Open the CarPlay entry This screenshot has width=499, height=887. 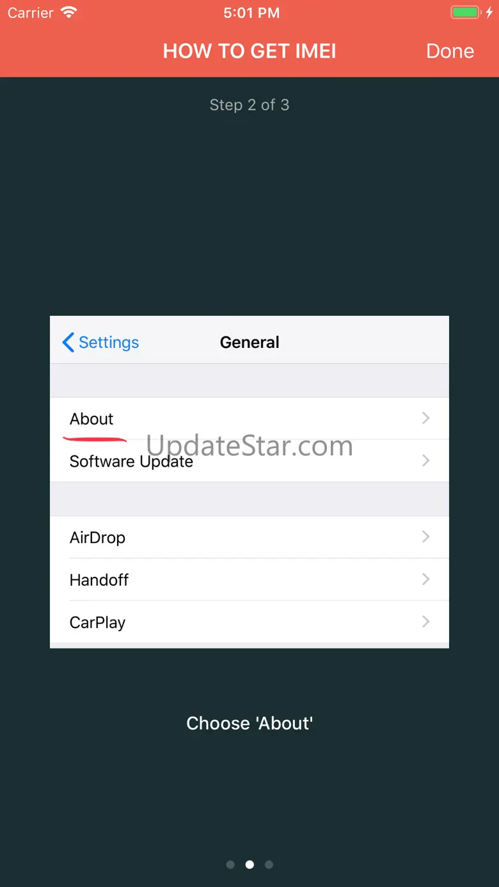pyautogui.click(x=249, y=622)
